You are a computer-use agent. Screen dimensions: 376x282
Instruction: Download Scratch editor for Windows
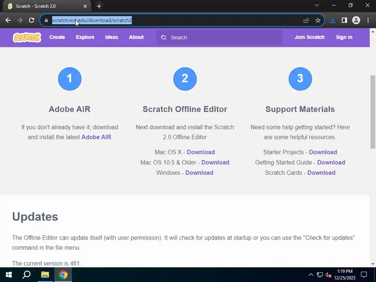coord(199,173)
